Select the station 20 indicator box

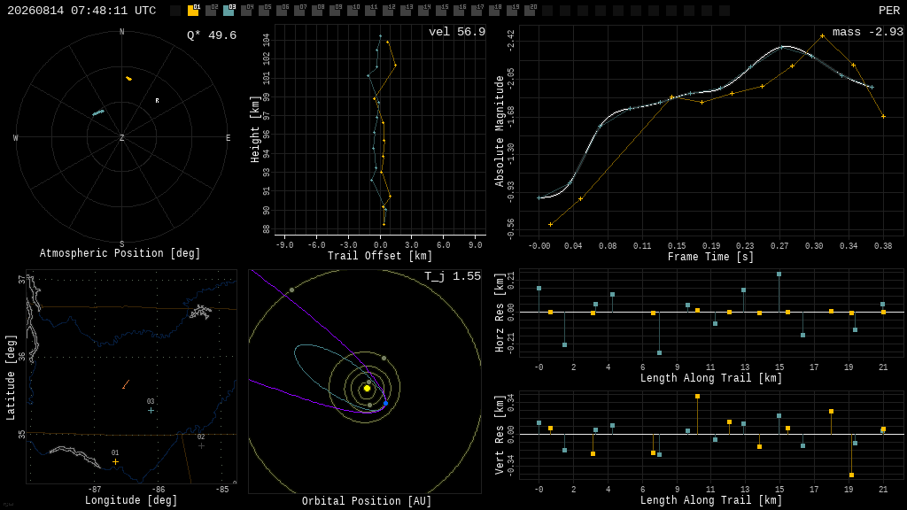point(530,11)
